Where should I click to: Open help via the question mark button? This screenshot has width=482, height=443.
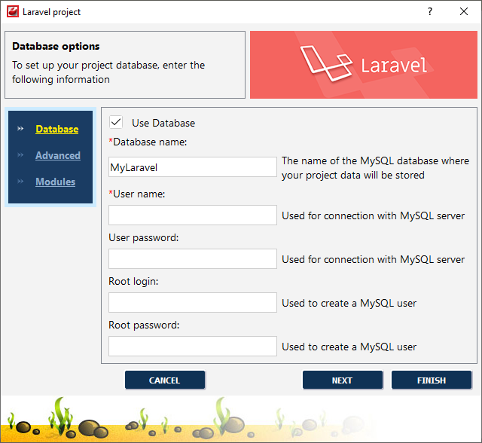click(430, 12)
